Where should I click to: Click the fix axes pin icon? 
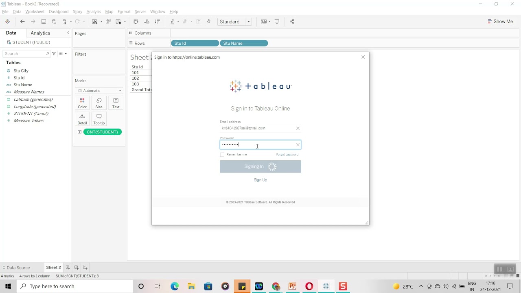(x=209, y=22)
